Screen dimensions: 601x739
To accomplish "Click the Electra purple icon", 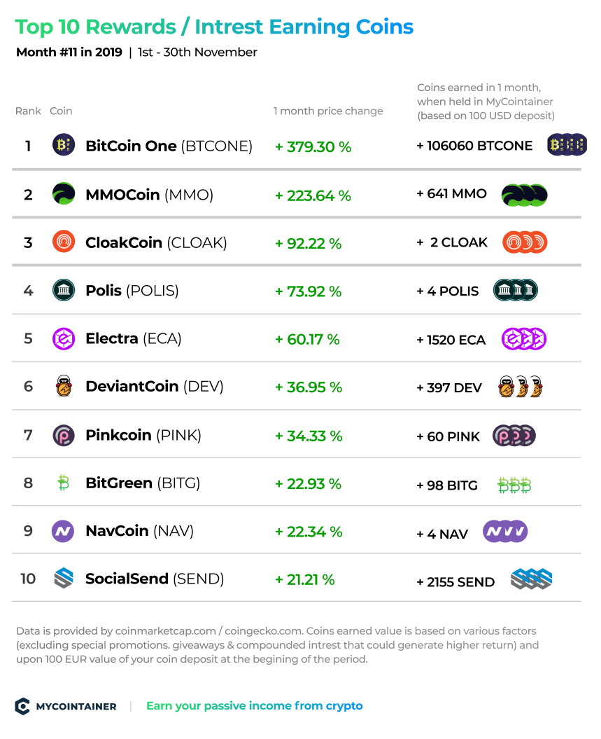I will [x=64, y=338].
